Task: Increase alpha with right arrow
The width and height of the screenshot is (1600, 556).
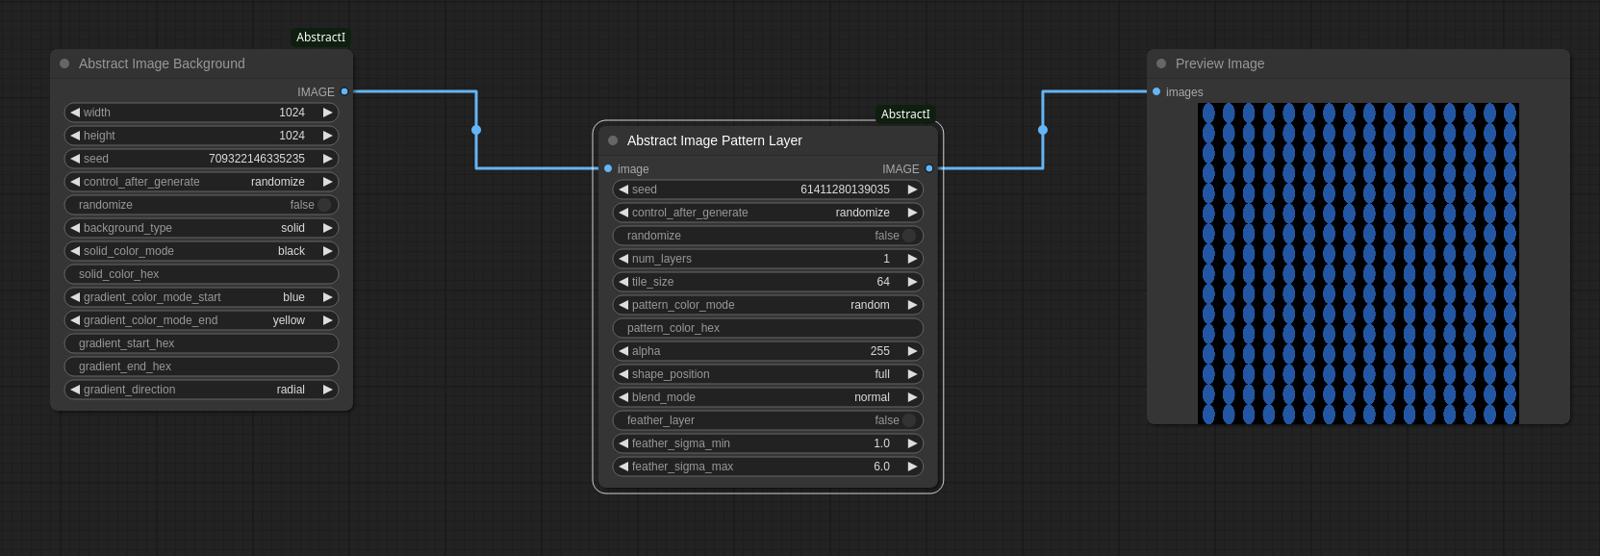Action: click(912, 351)
